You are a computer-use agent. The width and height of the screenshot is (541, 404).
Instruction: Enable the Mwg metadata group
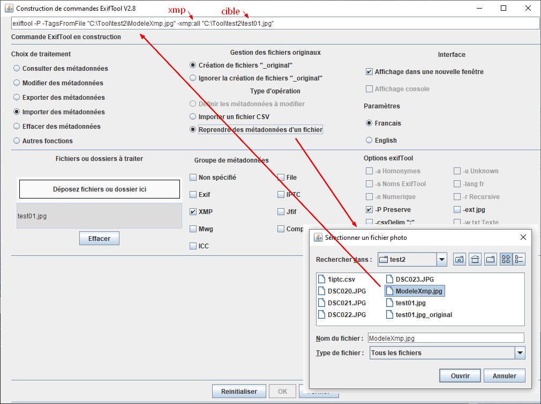point(193,229)
